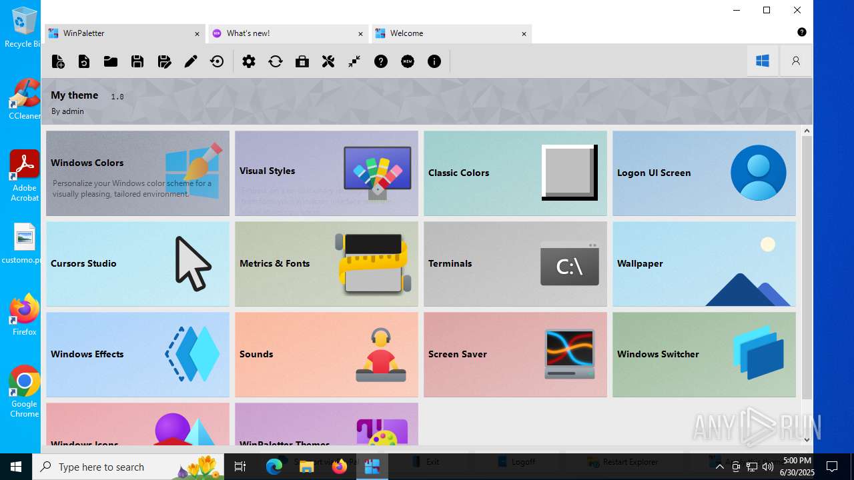The width and height of the screenshot is (854, 480).
Task: Click the By admin author text
Action: click(x=67, y=111)
